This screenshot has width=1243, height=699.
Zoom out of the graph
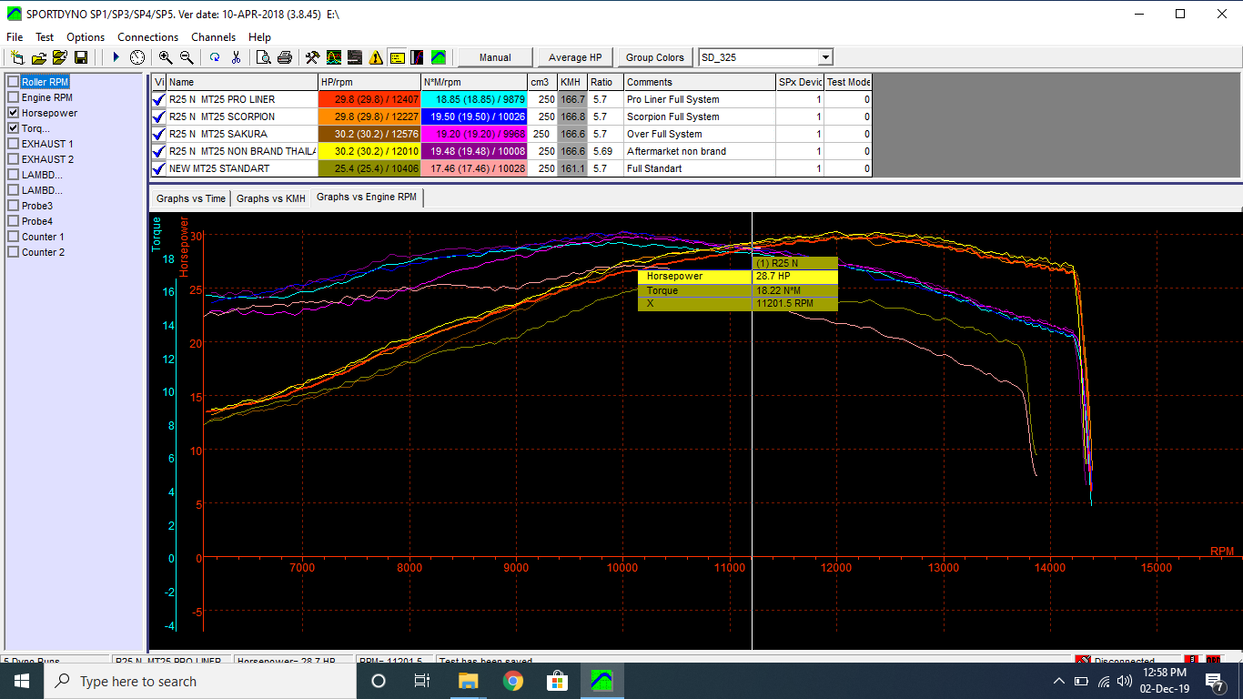point(187,57)
